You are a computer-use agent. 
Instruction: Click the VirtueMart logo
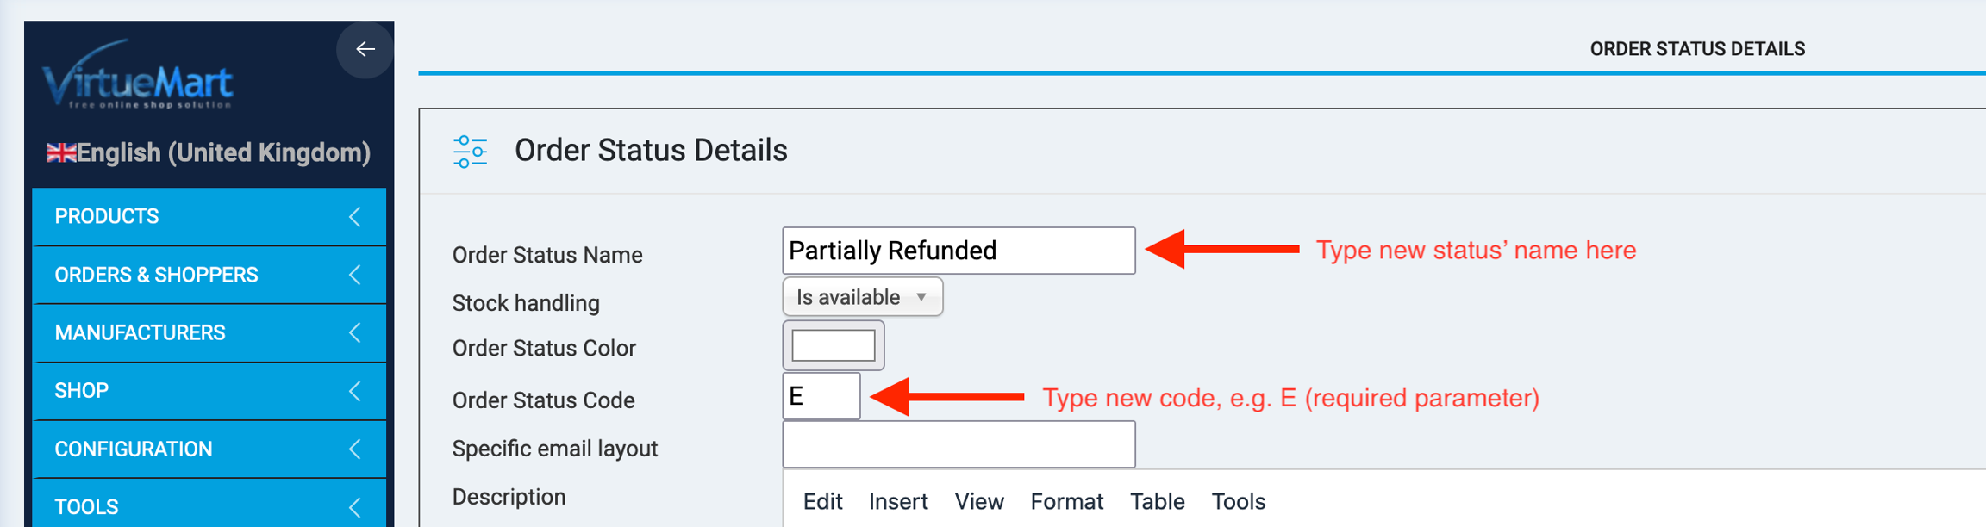pos(138,77)
